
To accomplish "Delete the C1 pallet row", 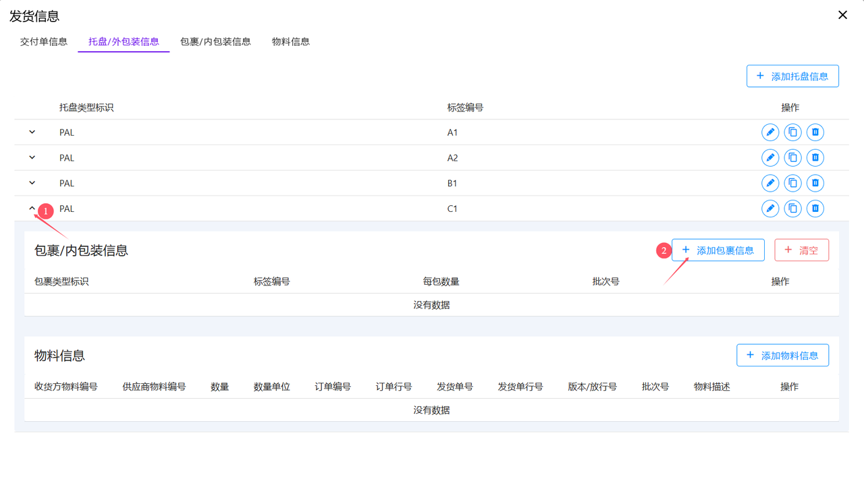I will [x=815, y=209].
